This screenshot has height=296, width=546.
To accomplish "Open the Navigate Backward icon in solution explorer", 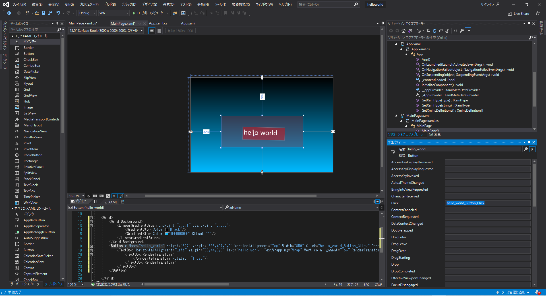I will tap(391, 31).
